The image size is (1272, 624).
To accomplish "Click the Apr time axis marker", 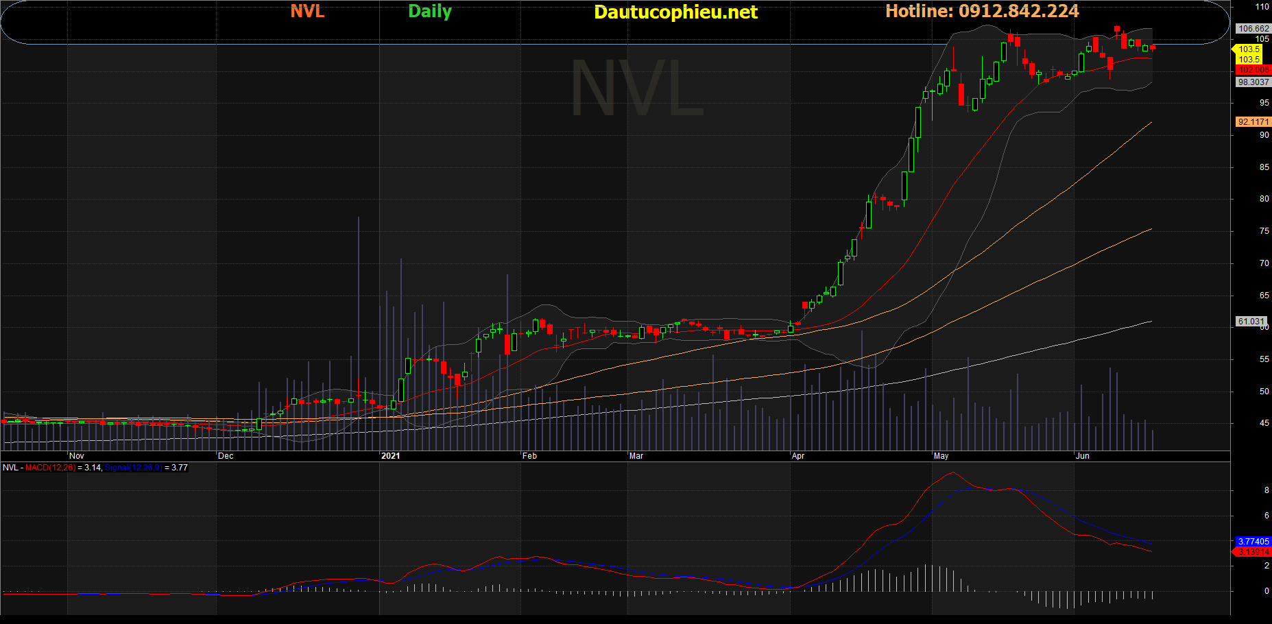I will click(798, 456).
